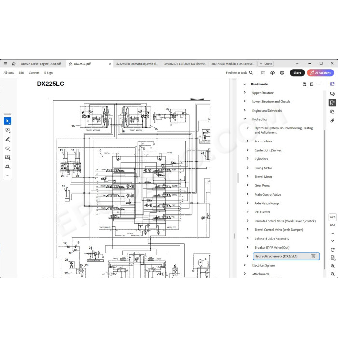Expand the Electrical System bookmark

pyautogui.click(x=245, y=265)
